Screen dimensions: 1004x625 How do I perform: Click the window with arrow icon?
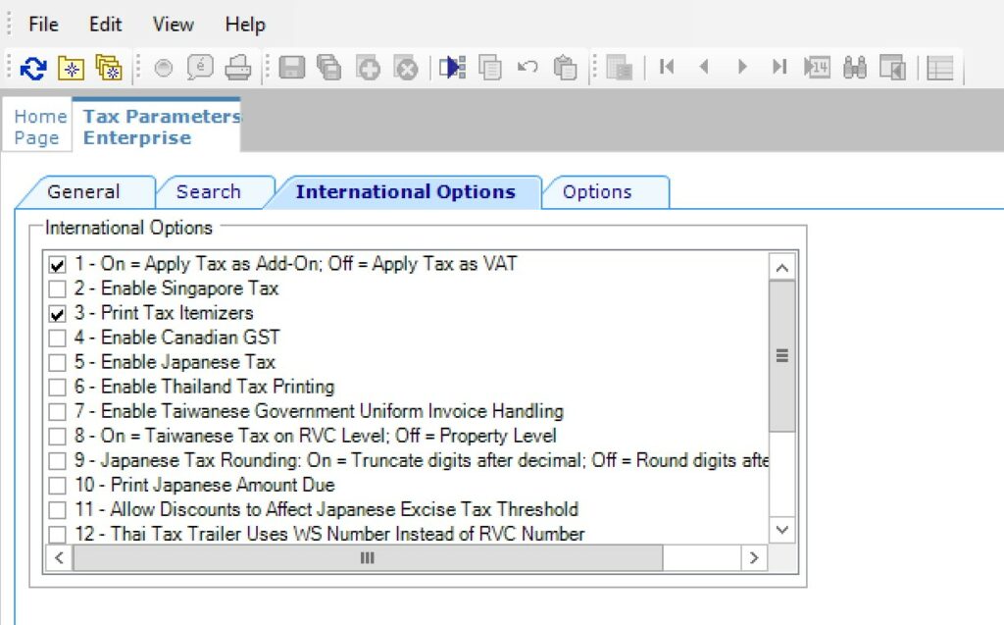(x=892, y=68)
